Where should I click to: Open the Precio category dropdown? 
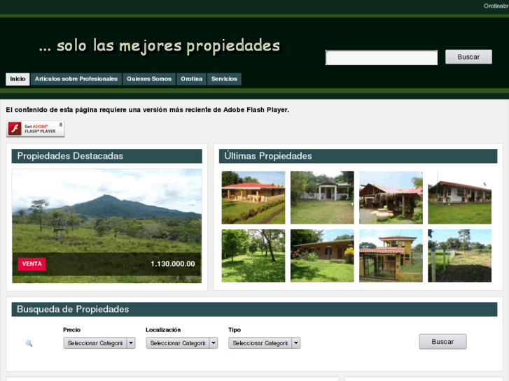99,343
